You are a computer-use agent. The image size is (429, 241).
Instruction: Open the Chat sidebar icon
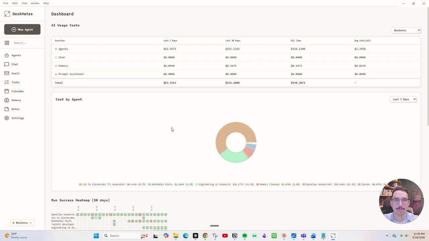coord(7,64)
